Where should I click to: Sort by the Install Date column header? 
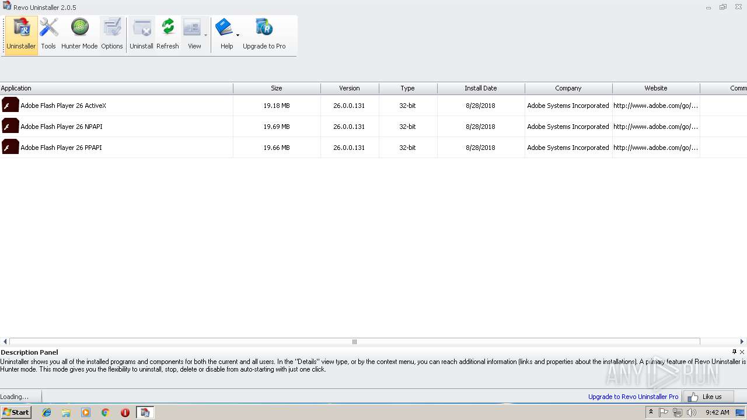481,88
